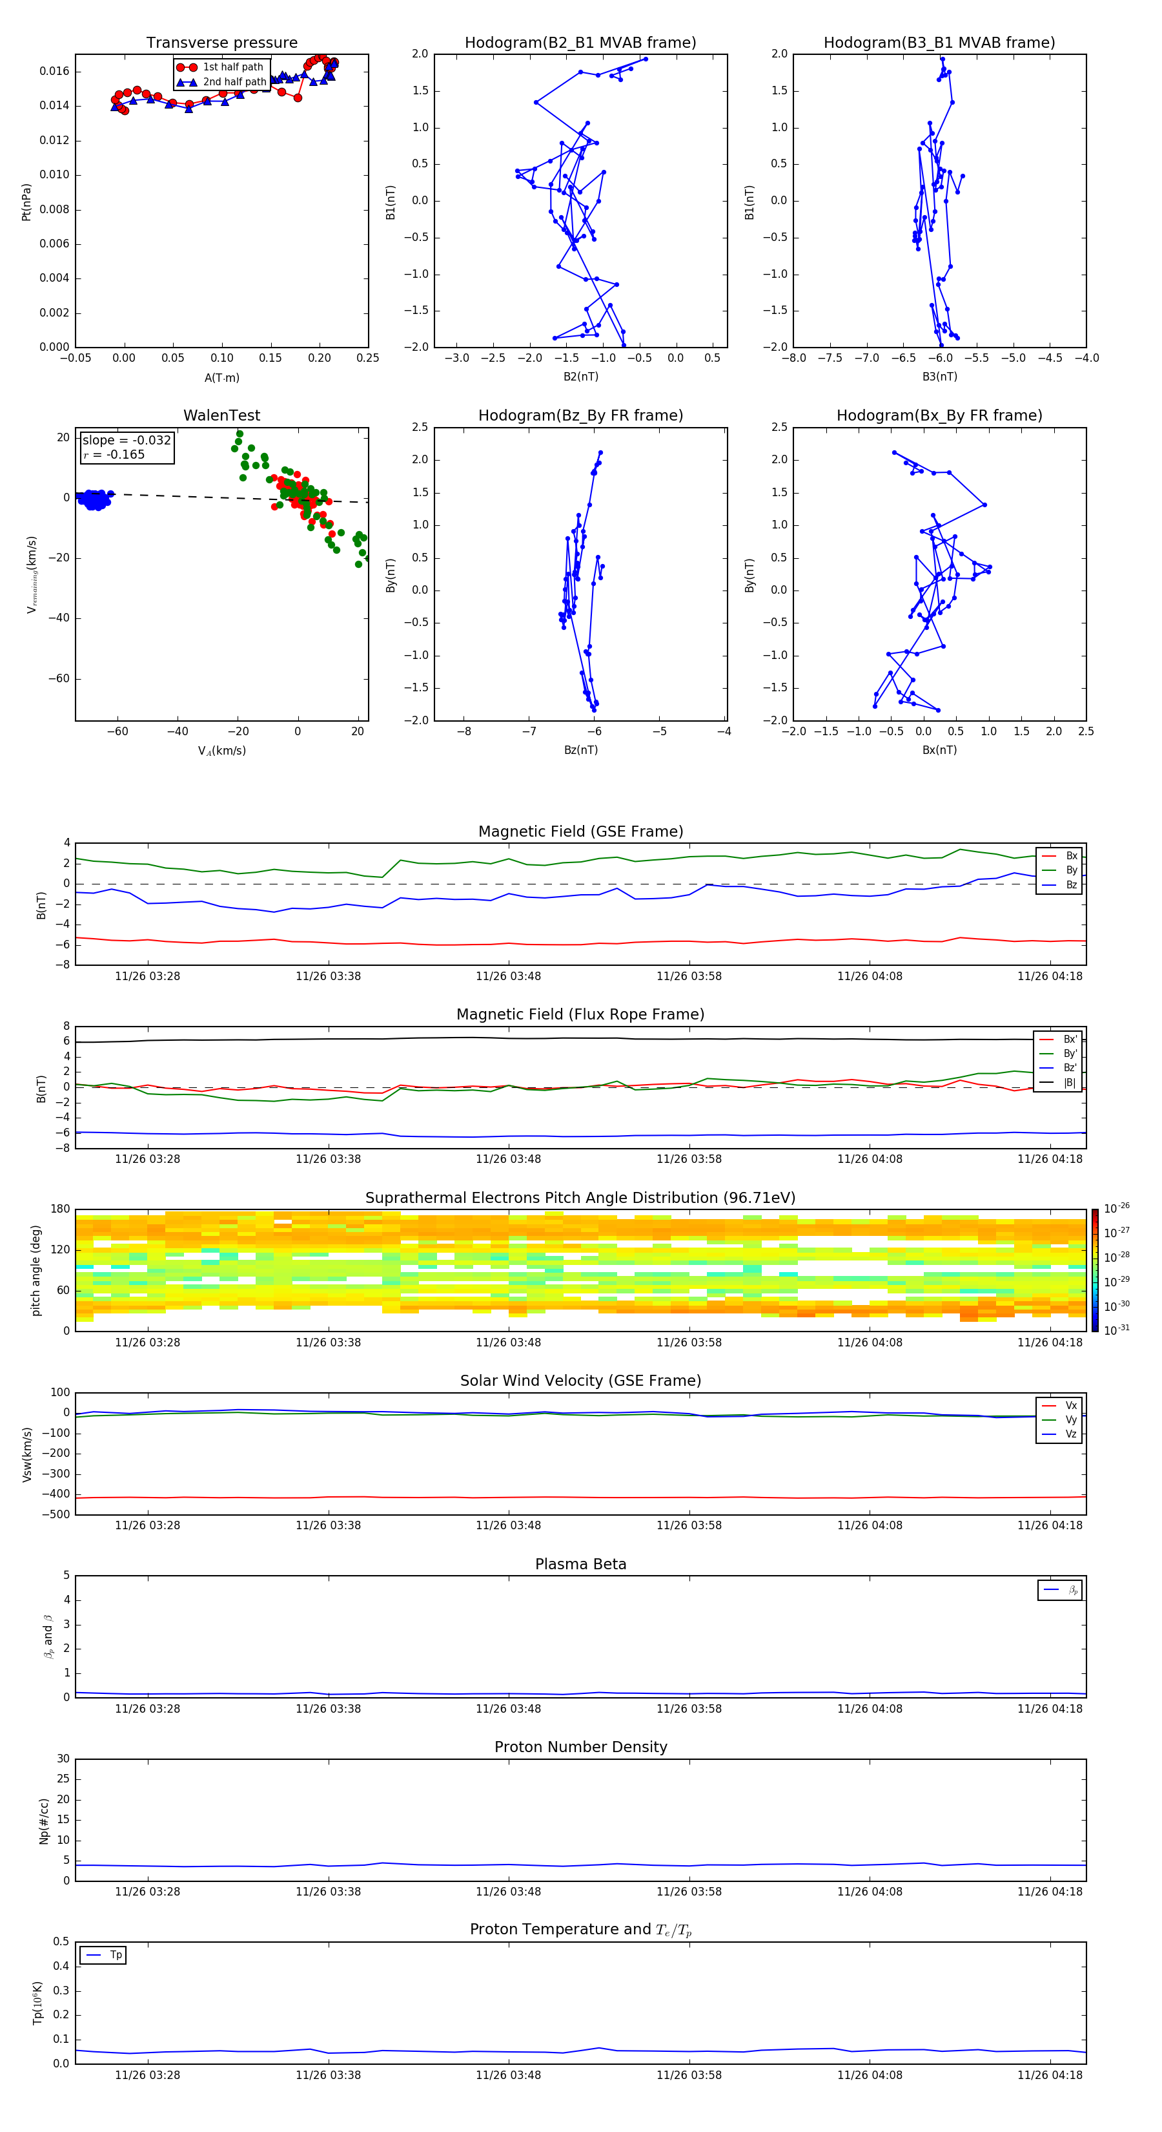Click the 'WalenTest' plot title
This screenshot has width=1162, height=2132.
coord(221,415)
